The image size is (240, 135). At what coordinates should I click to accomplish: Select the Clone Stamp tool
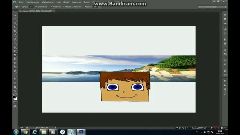coord(15,47)
